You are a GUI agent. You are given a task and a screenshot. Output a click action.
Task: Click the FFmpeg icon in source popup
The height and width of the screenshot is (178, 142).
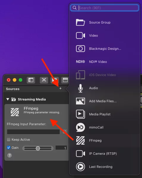tap(81, 140)
